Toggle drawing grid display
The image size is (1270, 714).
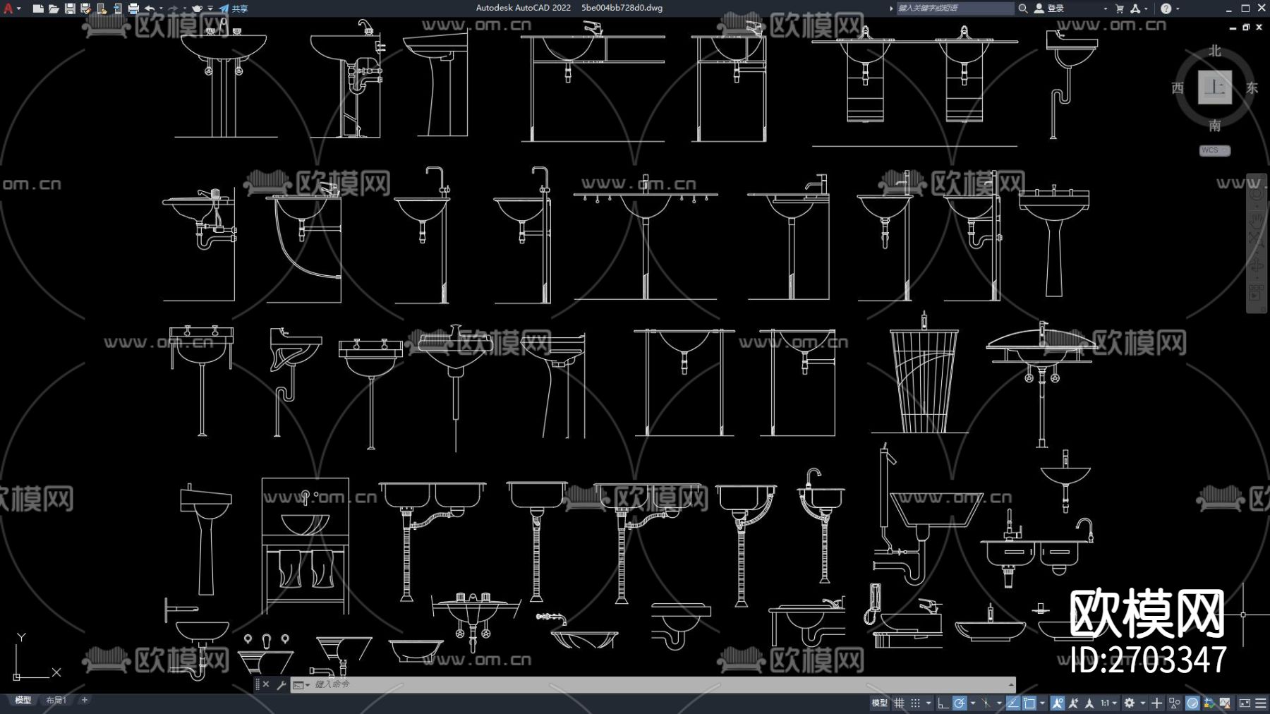point(899,703)
